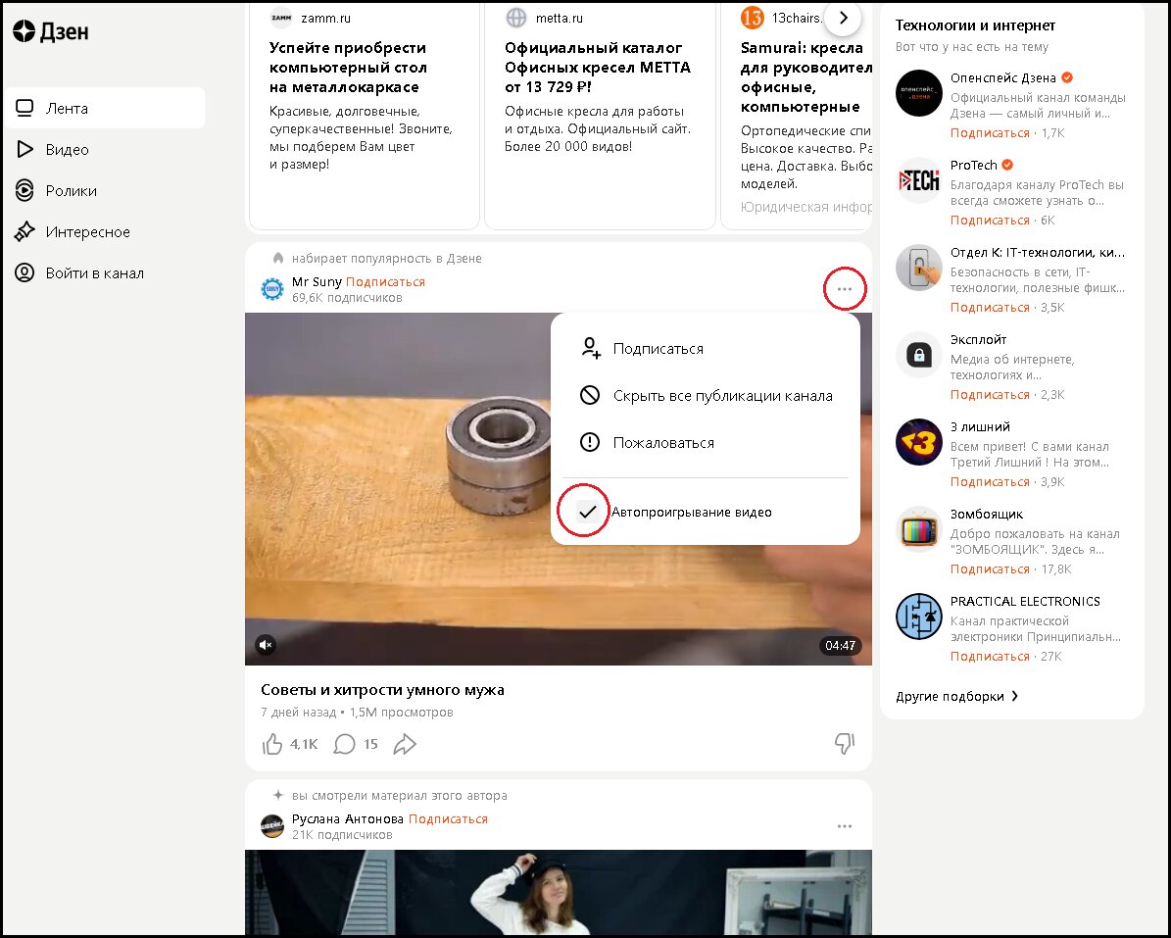Image resolution: width=1171 pixels, height=938 pixels.
Task: Open the zamm.ru ad card title
Action: (x=348, y=68)
